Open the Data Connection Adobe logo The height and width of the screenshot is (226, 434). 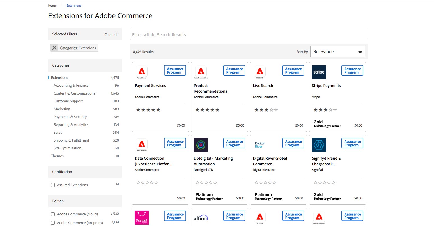click(x=142, y=145)
